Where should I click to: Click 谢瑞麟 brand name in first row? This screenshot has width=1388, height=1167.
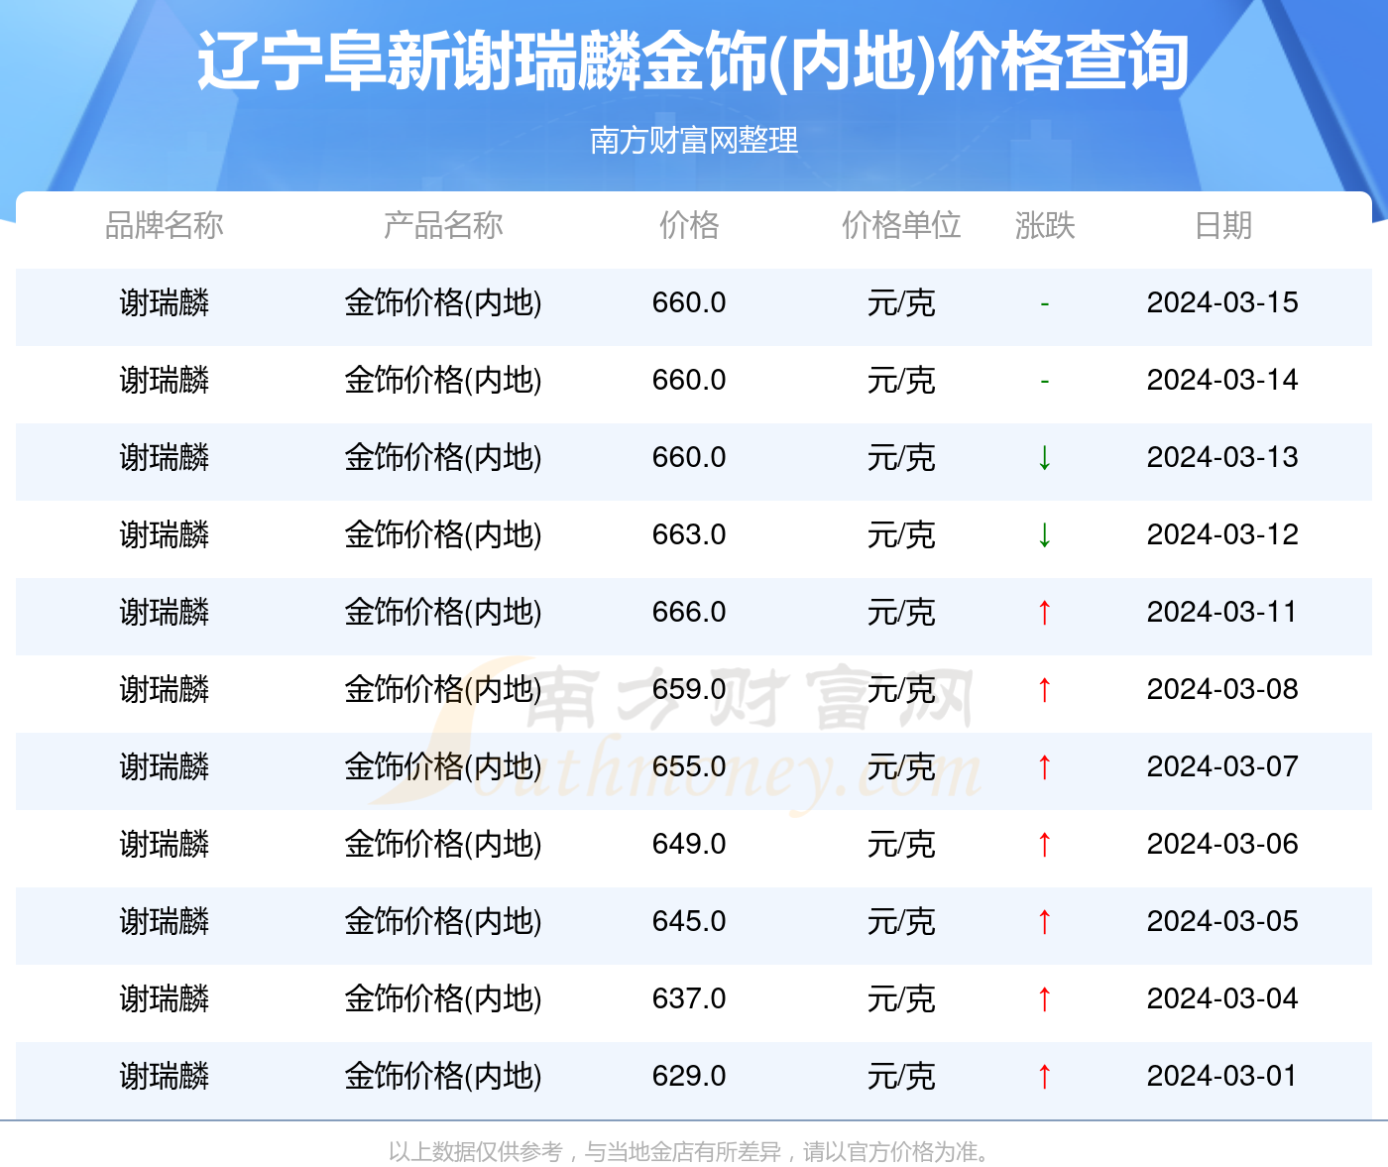tap(165, 302)
